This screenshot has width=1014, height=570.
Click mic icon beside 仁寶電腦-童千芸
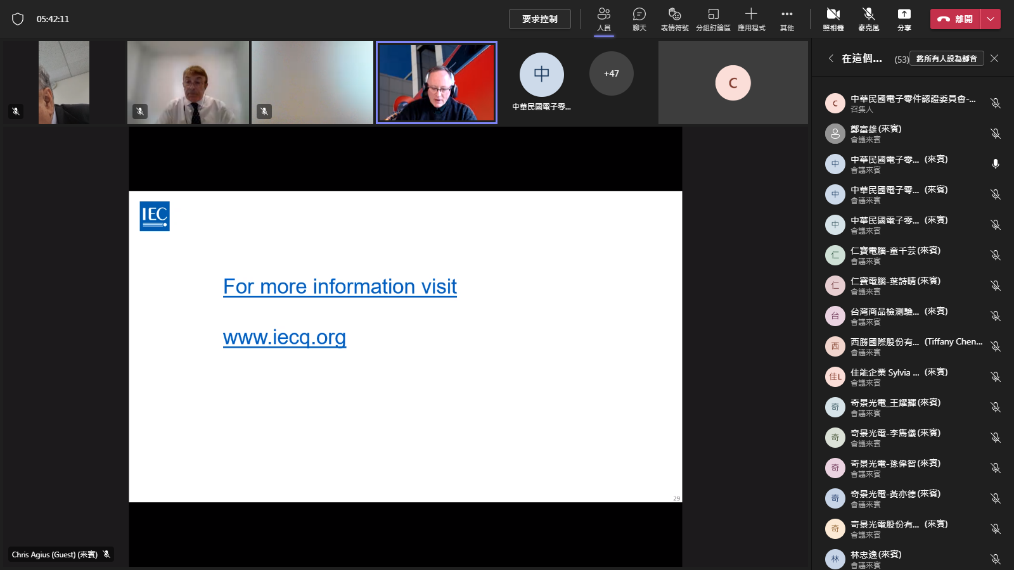click(996, 255)
